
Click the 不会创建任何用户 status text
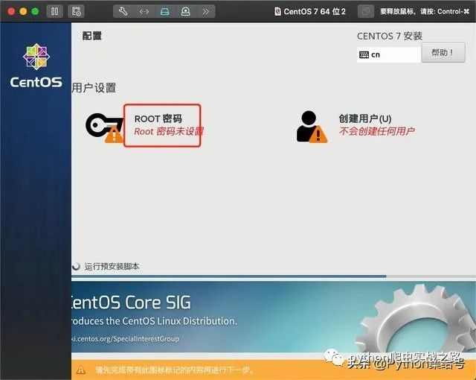click(377, 131)
